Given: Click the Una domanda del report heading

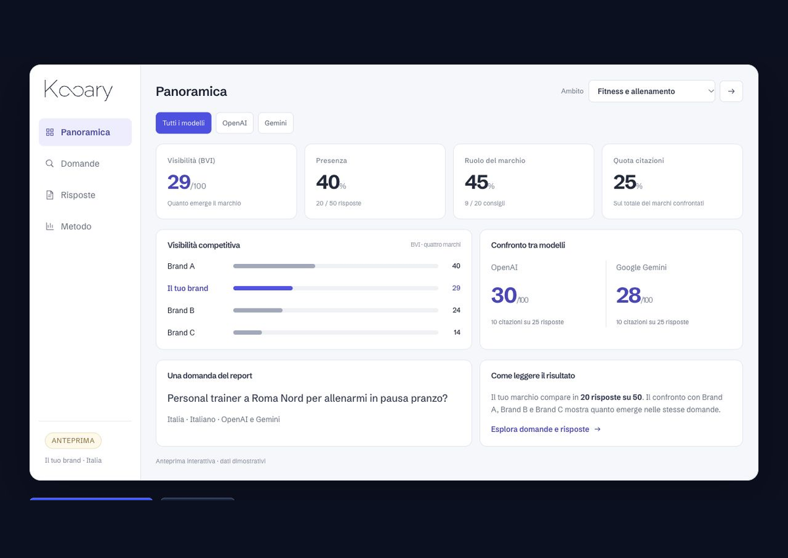Looking at the screenshot, I should [x=210, y=376].
